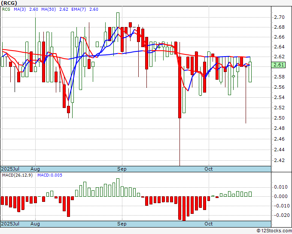Screen dimensions: 292x234
Task: Click the Aug label on MACD axis
Action: point(35,224)
